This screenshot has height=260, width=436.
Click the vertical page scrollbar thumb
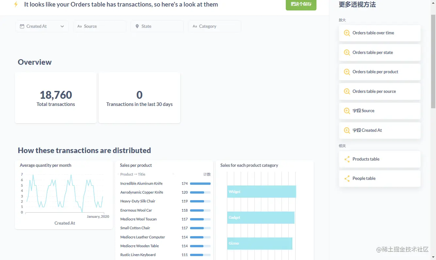(433, 61)
